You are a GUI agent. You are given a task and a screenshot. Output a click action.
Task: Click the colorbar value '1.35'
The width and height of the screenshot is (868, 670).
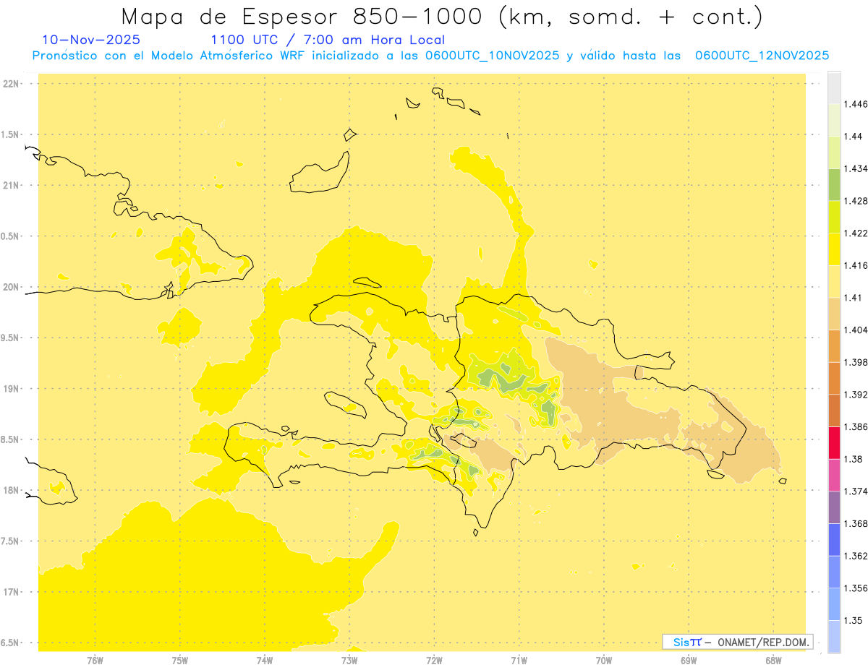pos(854,620)
